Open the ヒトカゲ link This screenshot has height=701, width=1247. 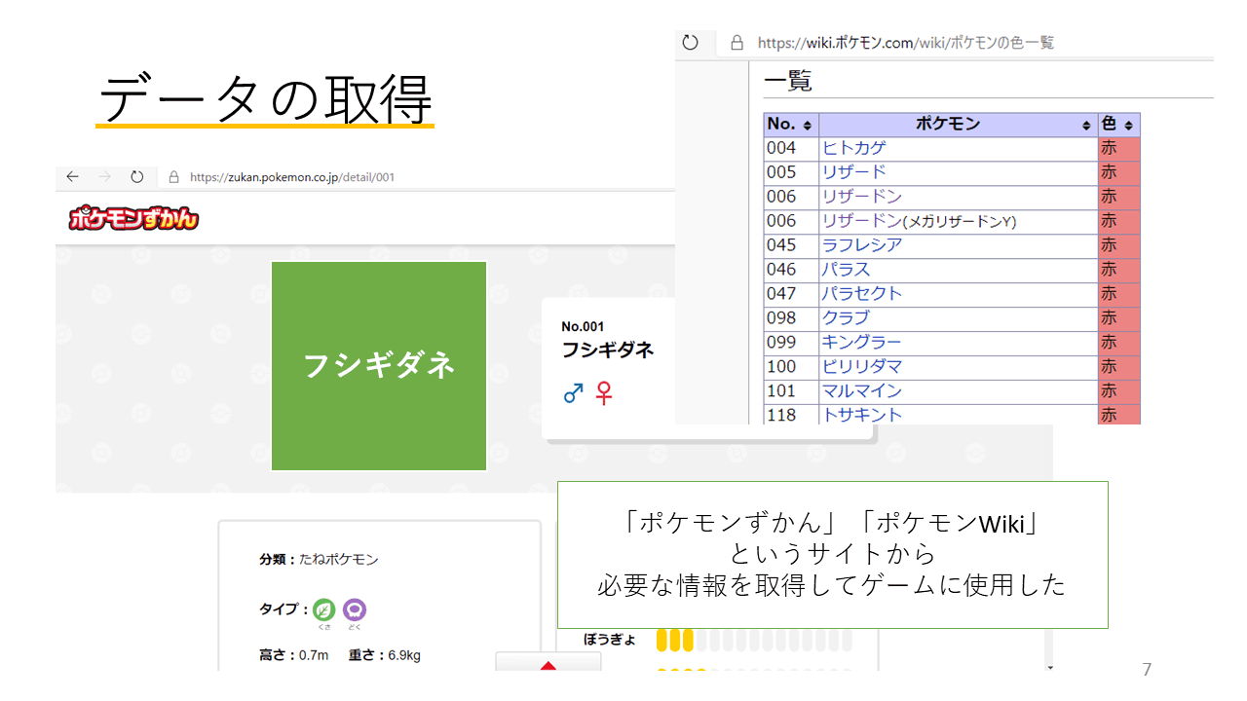point(854,148)
